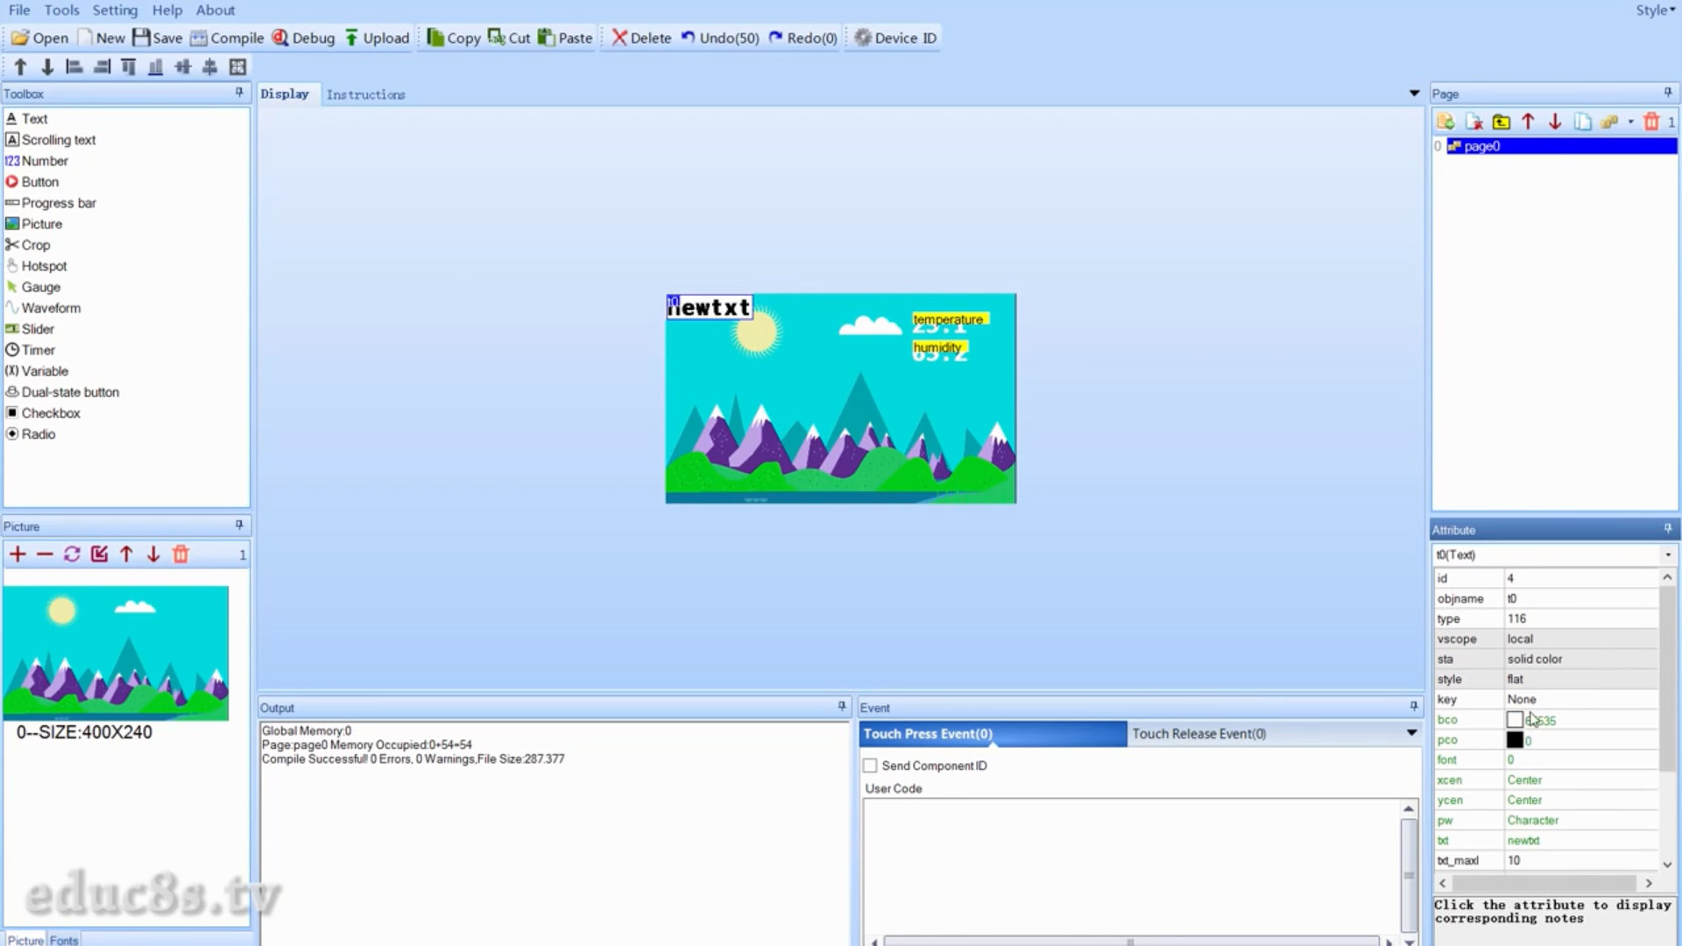
Task: Click the Upload button
Action: (x=377, y=38)
